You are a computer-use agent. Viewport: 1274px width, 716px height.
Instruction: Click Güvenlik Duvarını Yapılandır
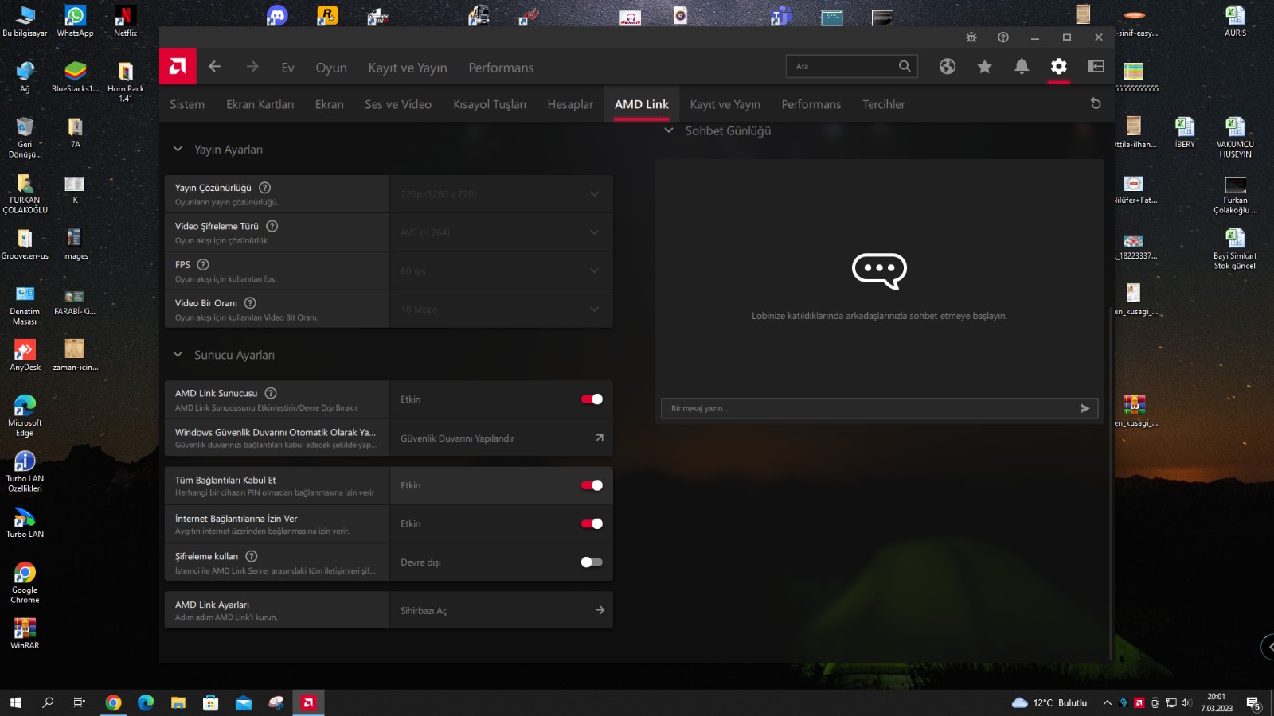(x=501, y=438)
